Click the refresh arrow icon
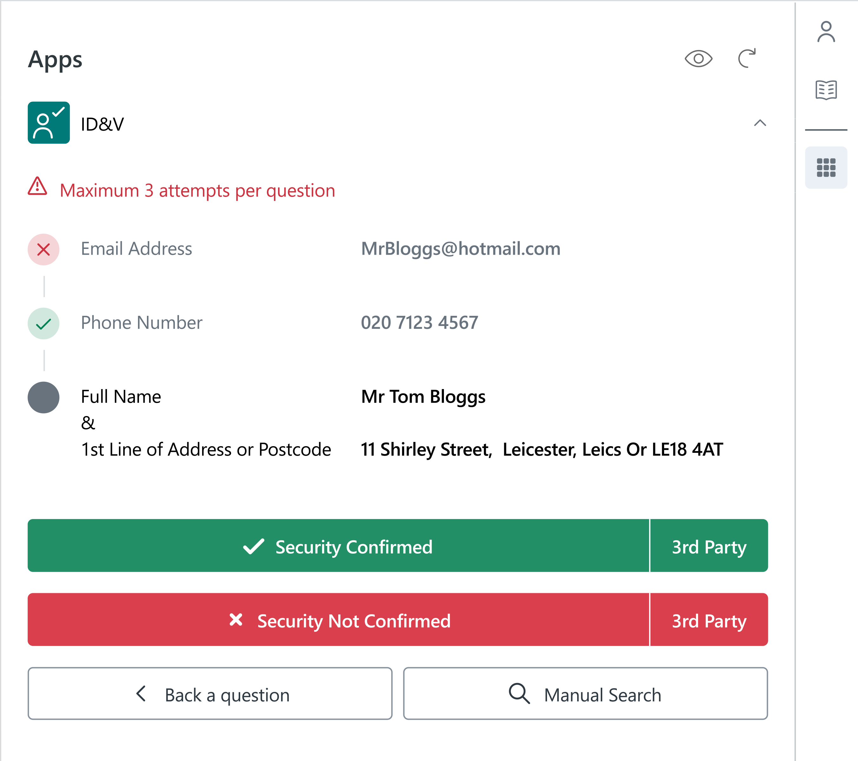This screenshot has height=761, width=858. (747, 58)
